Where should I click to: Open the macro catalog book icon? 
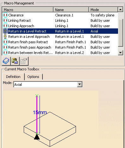pyautogui.click(x=6, y=61)
